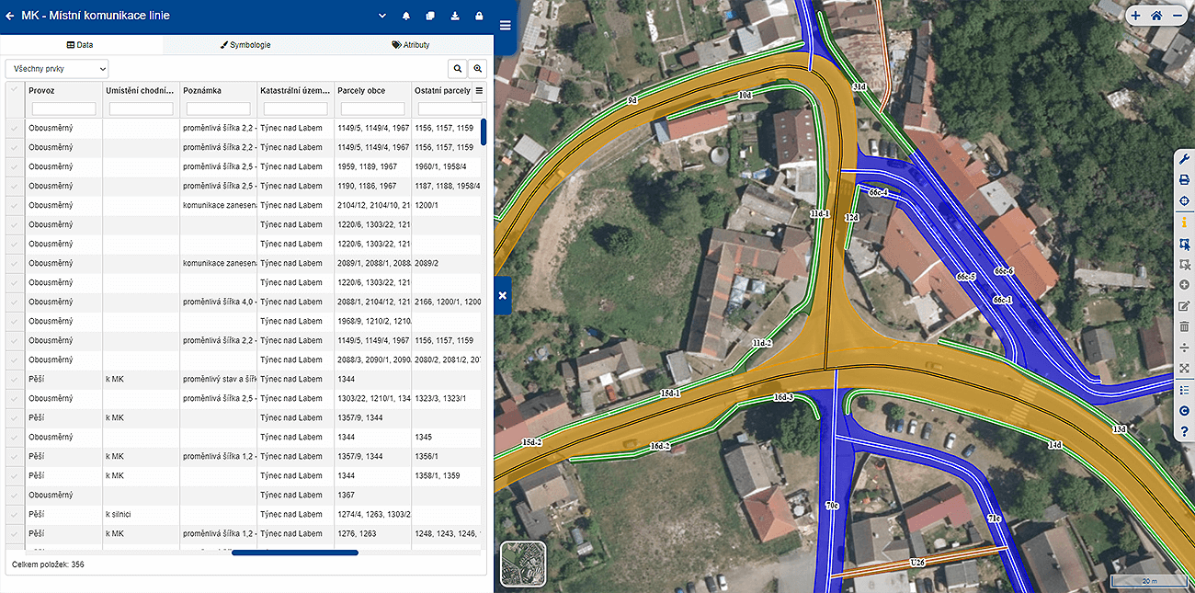Image resolution: width=1195 pixels, height=593 pixels.
Task: Open the print tool in the map toolbar
Action: (1184, 179)
